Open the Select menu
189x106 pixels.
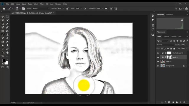[36, 4]
